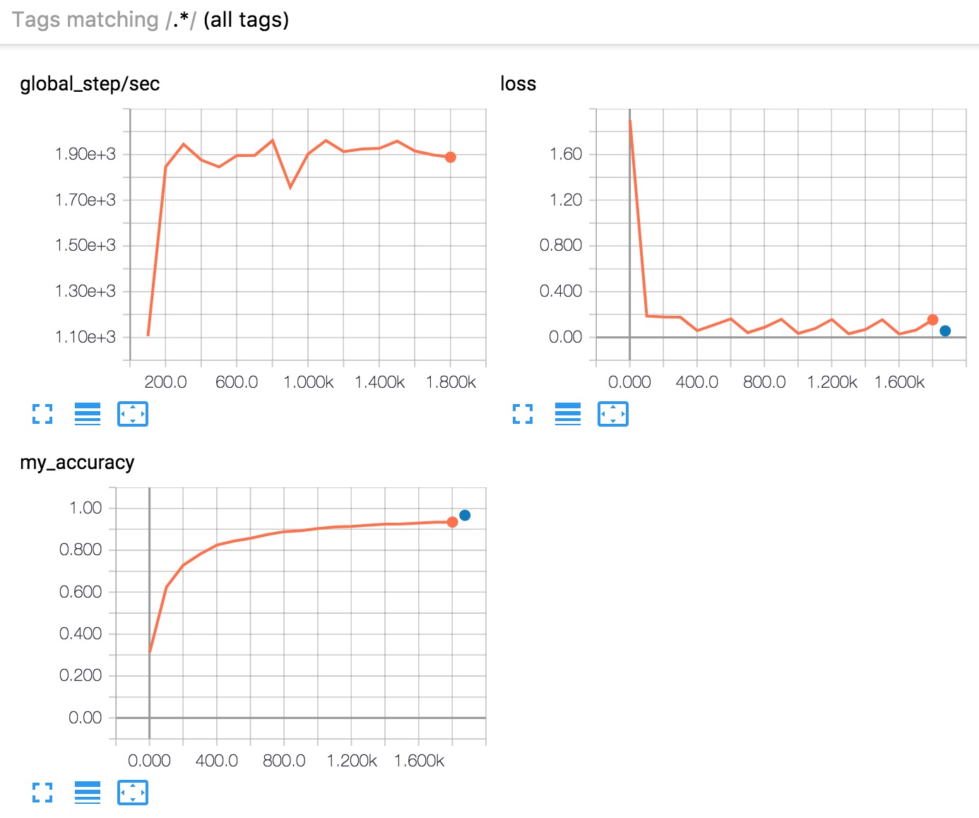The height and width of the screenshot is (818, 979).
Task: Click the orange endpoint on my_accuracy chart
Action: click(452, 522)
